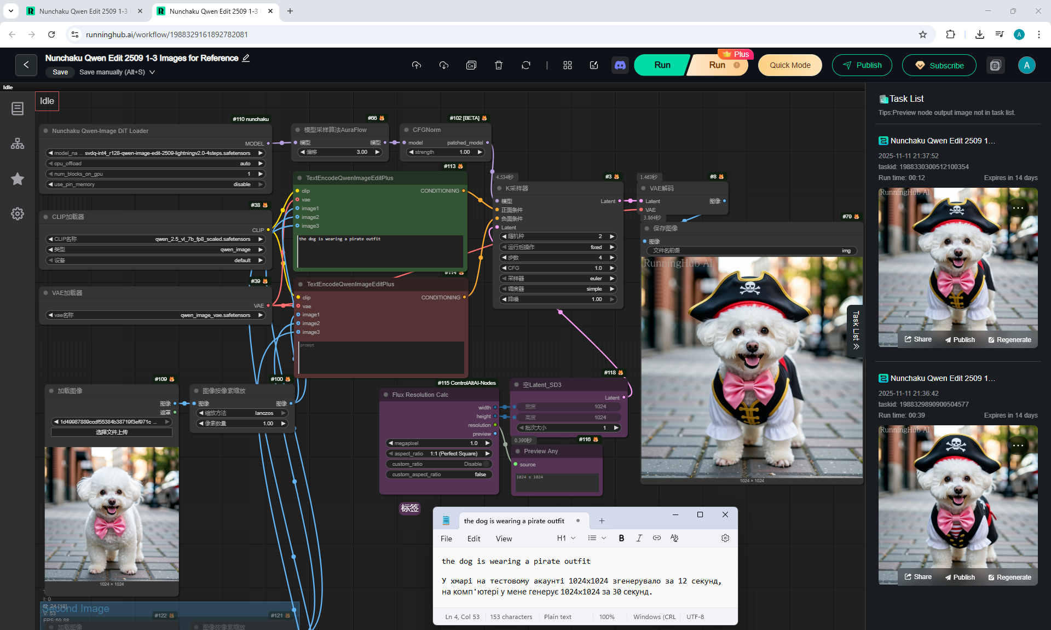Viewport: 1051px width, 630px height.
Task: Expand the Save manually dropdown arrow
Action: point(152,72)
